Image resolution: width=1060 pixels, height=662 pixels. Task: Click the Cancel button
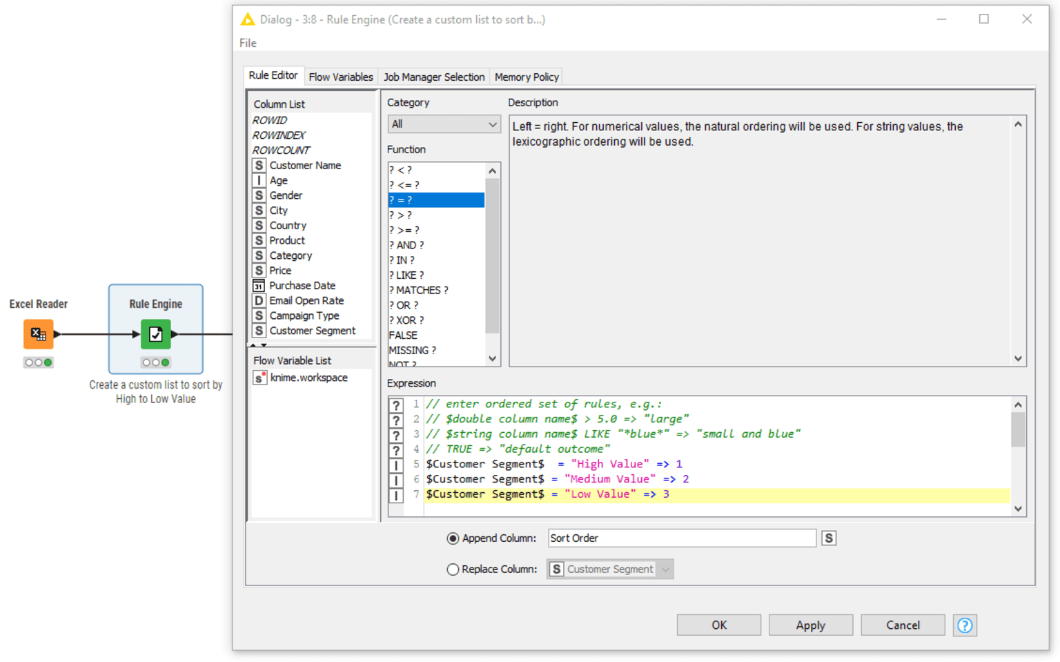[x=903, y=625]
